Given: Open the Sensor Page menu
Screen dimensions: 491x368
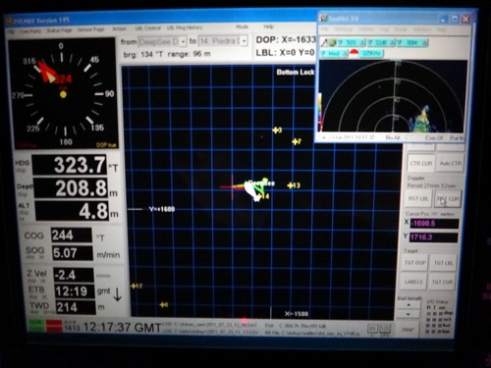Looking at the screenshot, I should click(90, 29).
